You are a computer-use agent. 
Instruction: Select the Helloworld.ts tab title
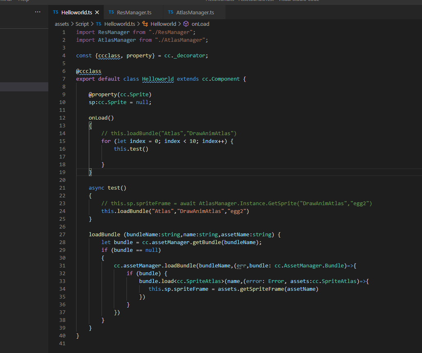click(x=77, y=12)
